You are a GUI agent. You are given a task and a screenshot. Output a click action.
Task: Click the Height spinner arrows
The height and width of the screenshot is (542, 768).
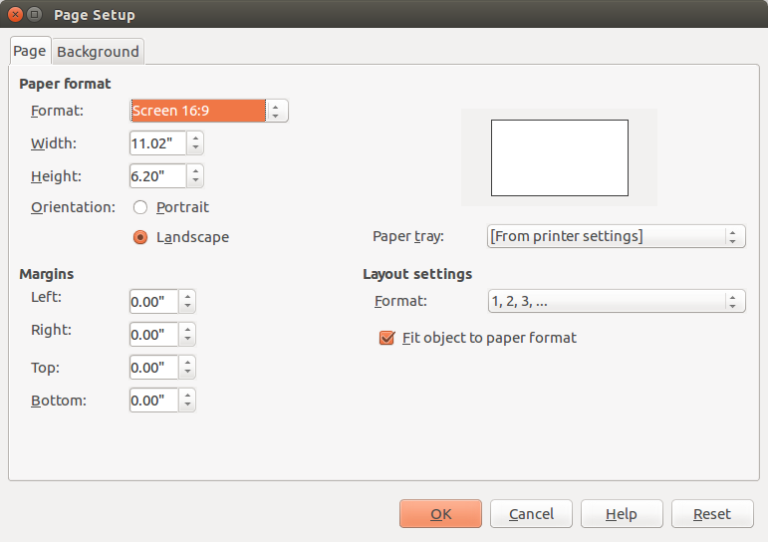(x=195, y=176)
